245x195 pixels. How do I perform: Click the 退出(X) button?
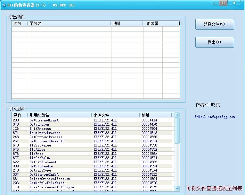215,42
